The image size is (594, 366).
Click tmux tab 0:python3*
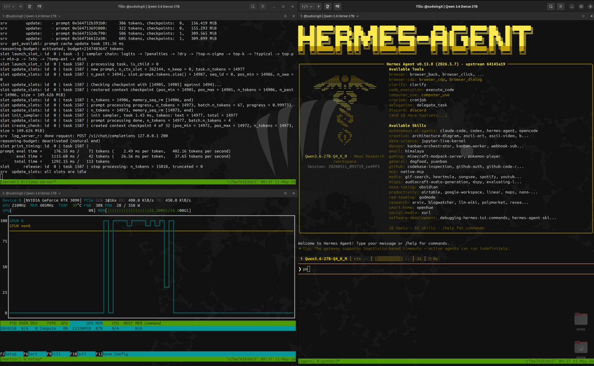coord(329,362)
